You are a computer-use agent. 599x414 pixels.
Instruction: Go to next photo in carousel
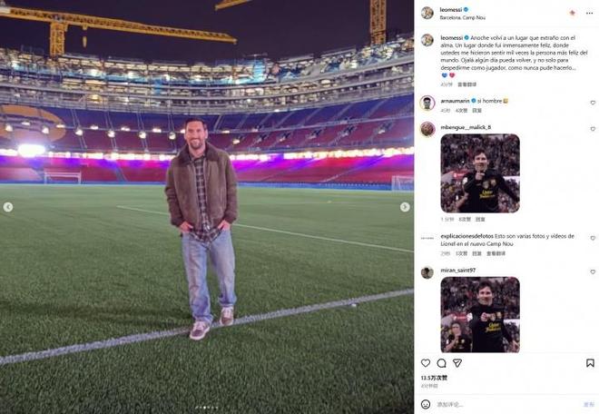pos(405,207)
